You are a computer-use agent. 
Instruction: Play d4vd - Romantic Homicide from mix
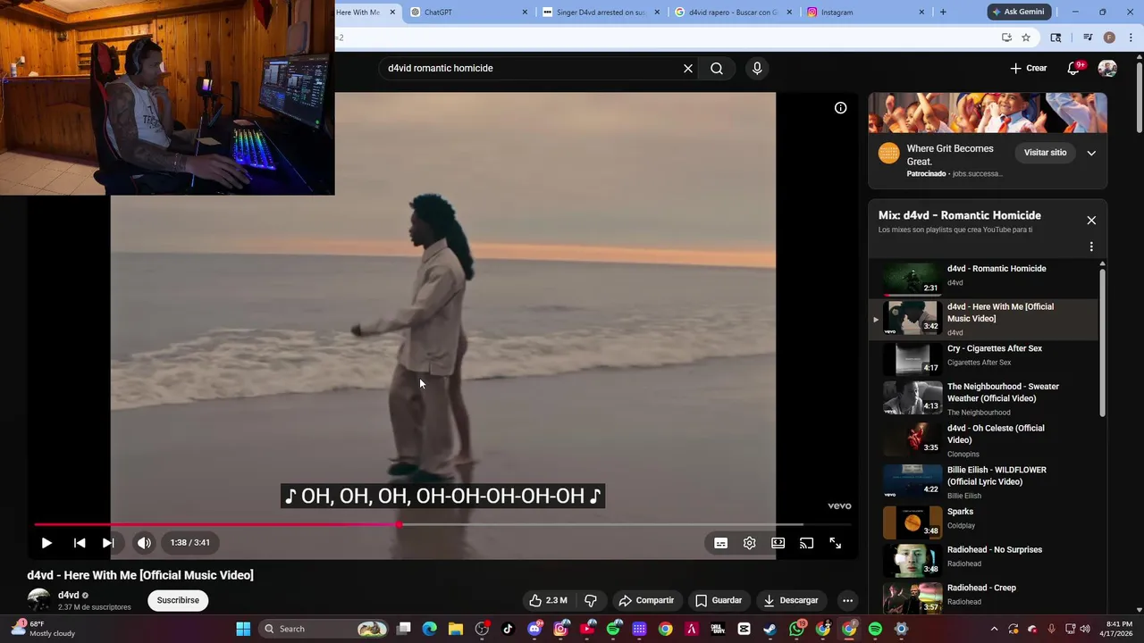click(x=983, y=279)
